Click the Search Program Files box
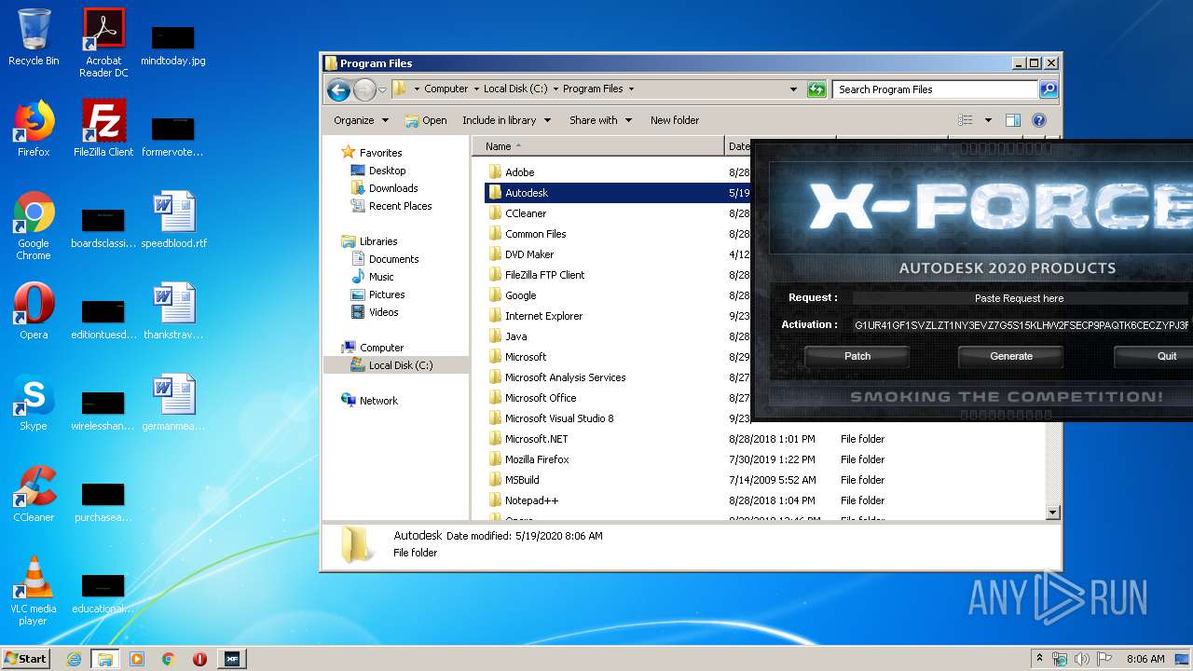Image resolution: width=1193 pixels, height=671 pixels. pos(935,89)
